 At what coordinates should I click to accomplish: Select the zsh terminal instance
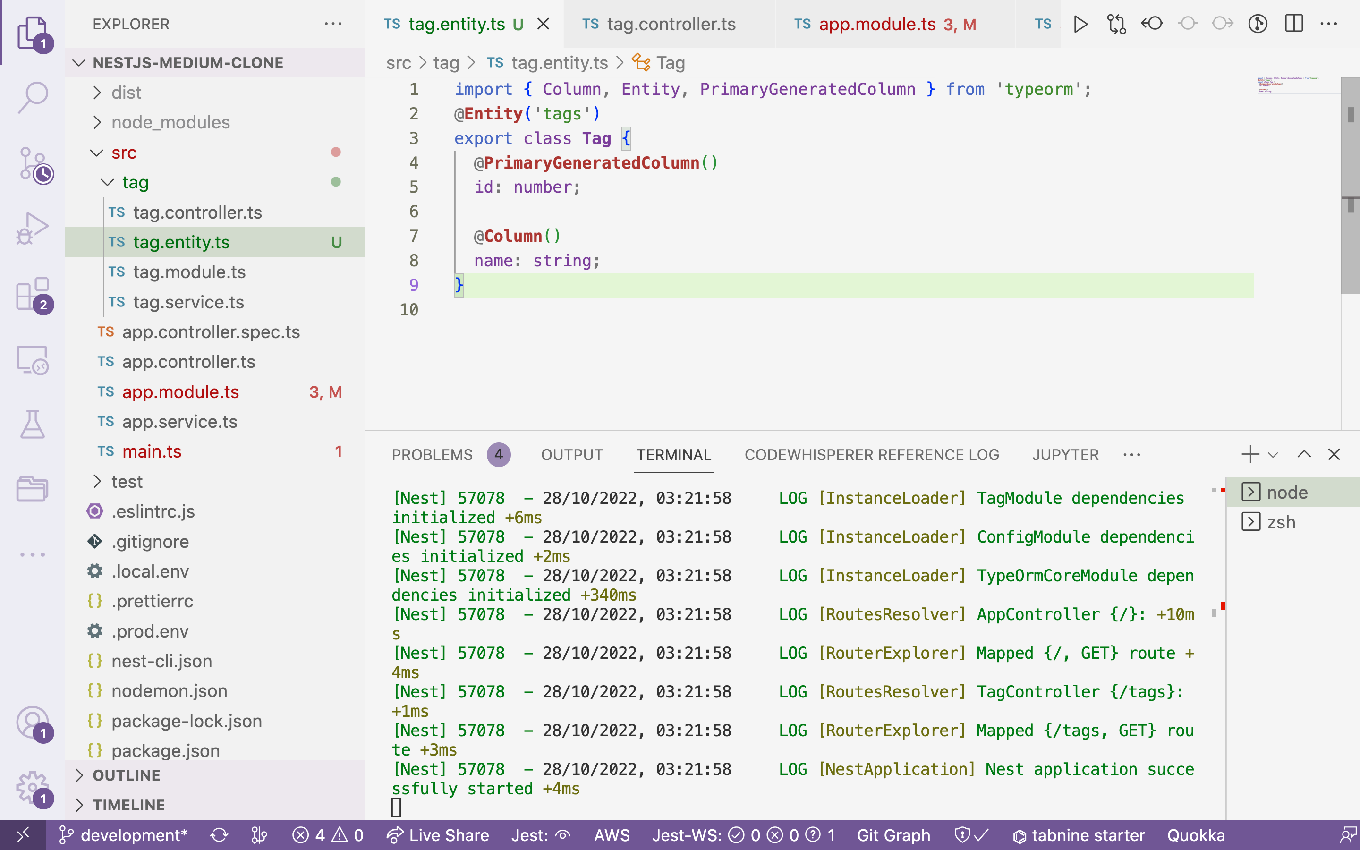1292,522
